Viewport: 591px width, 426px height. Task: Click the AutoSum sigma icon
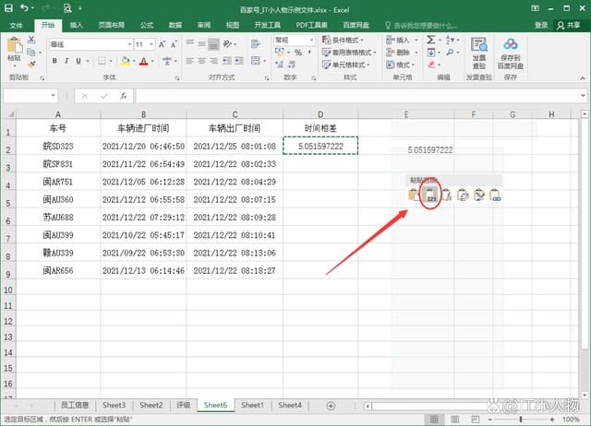click(431, 41)
